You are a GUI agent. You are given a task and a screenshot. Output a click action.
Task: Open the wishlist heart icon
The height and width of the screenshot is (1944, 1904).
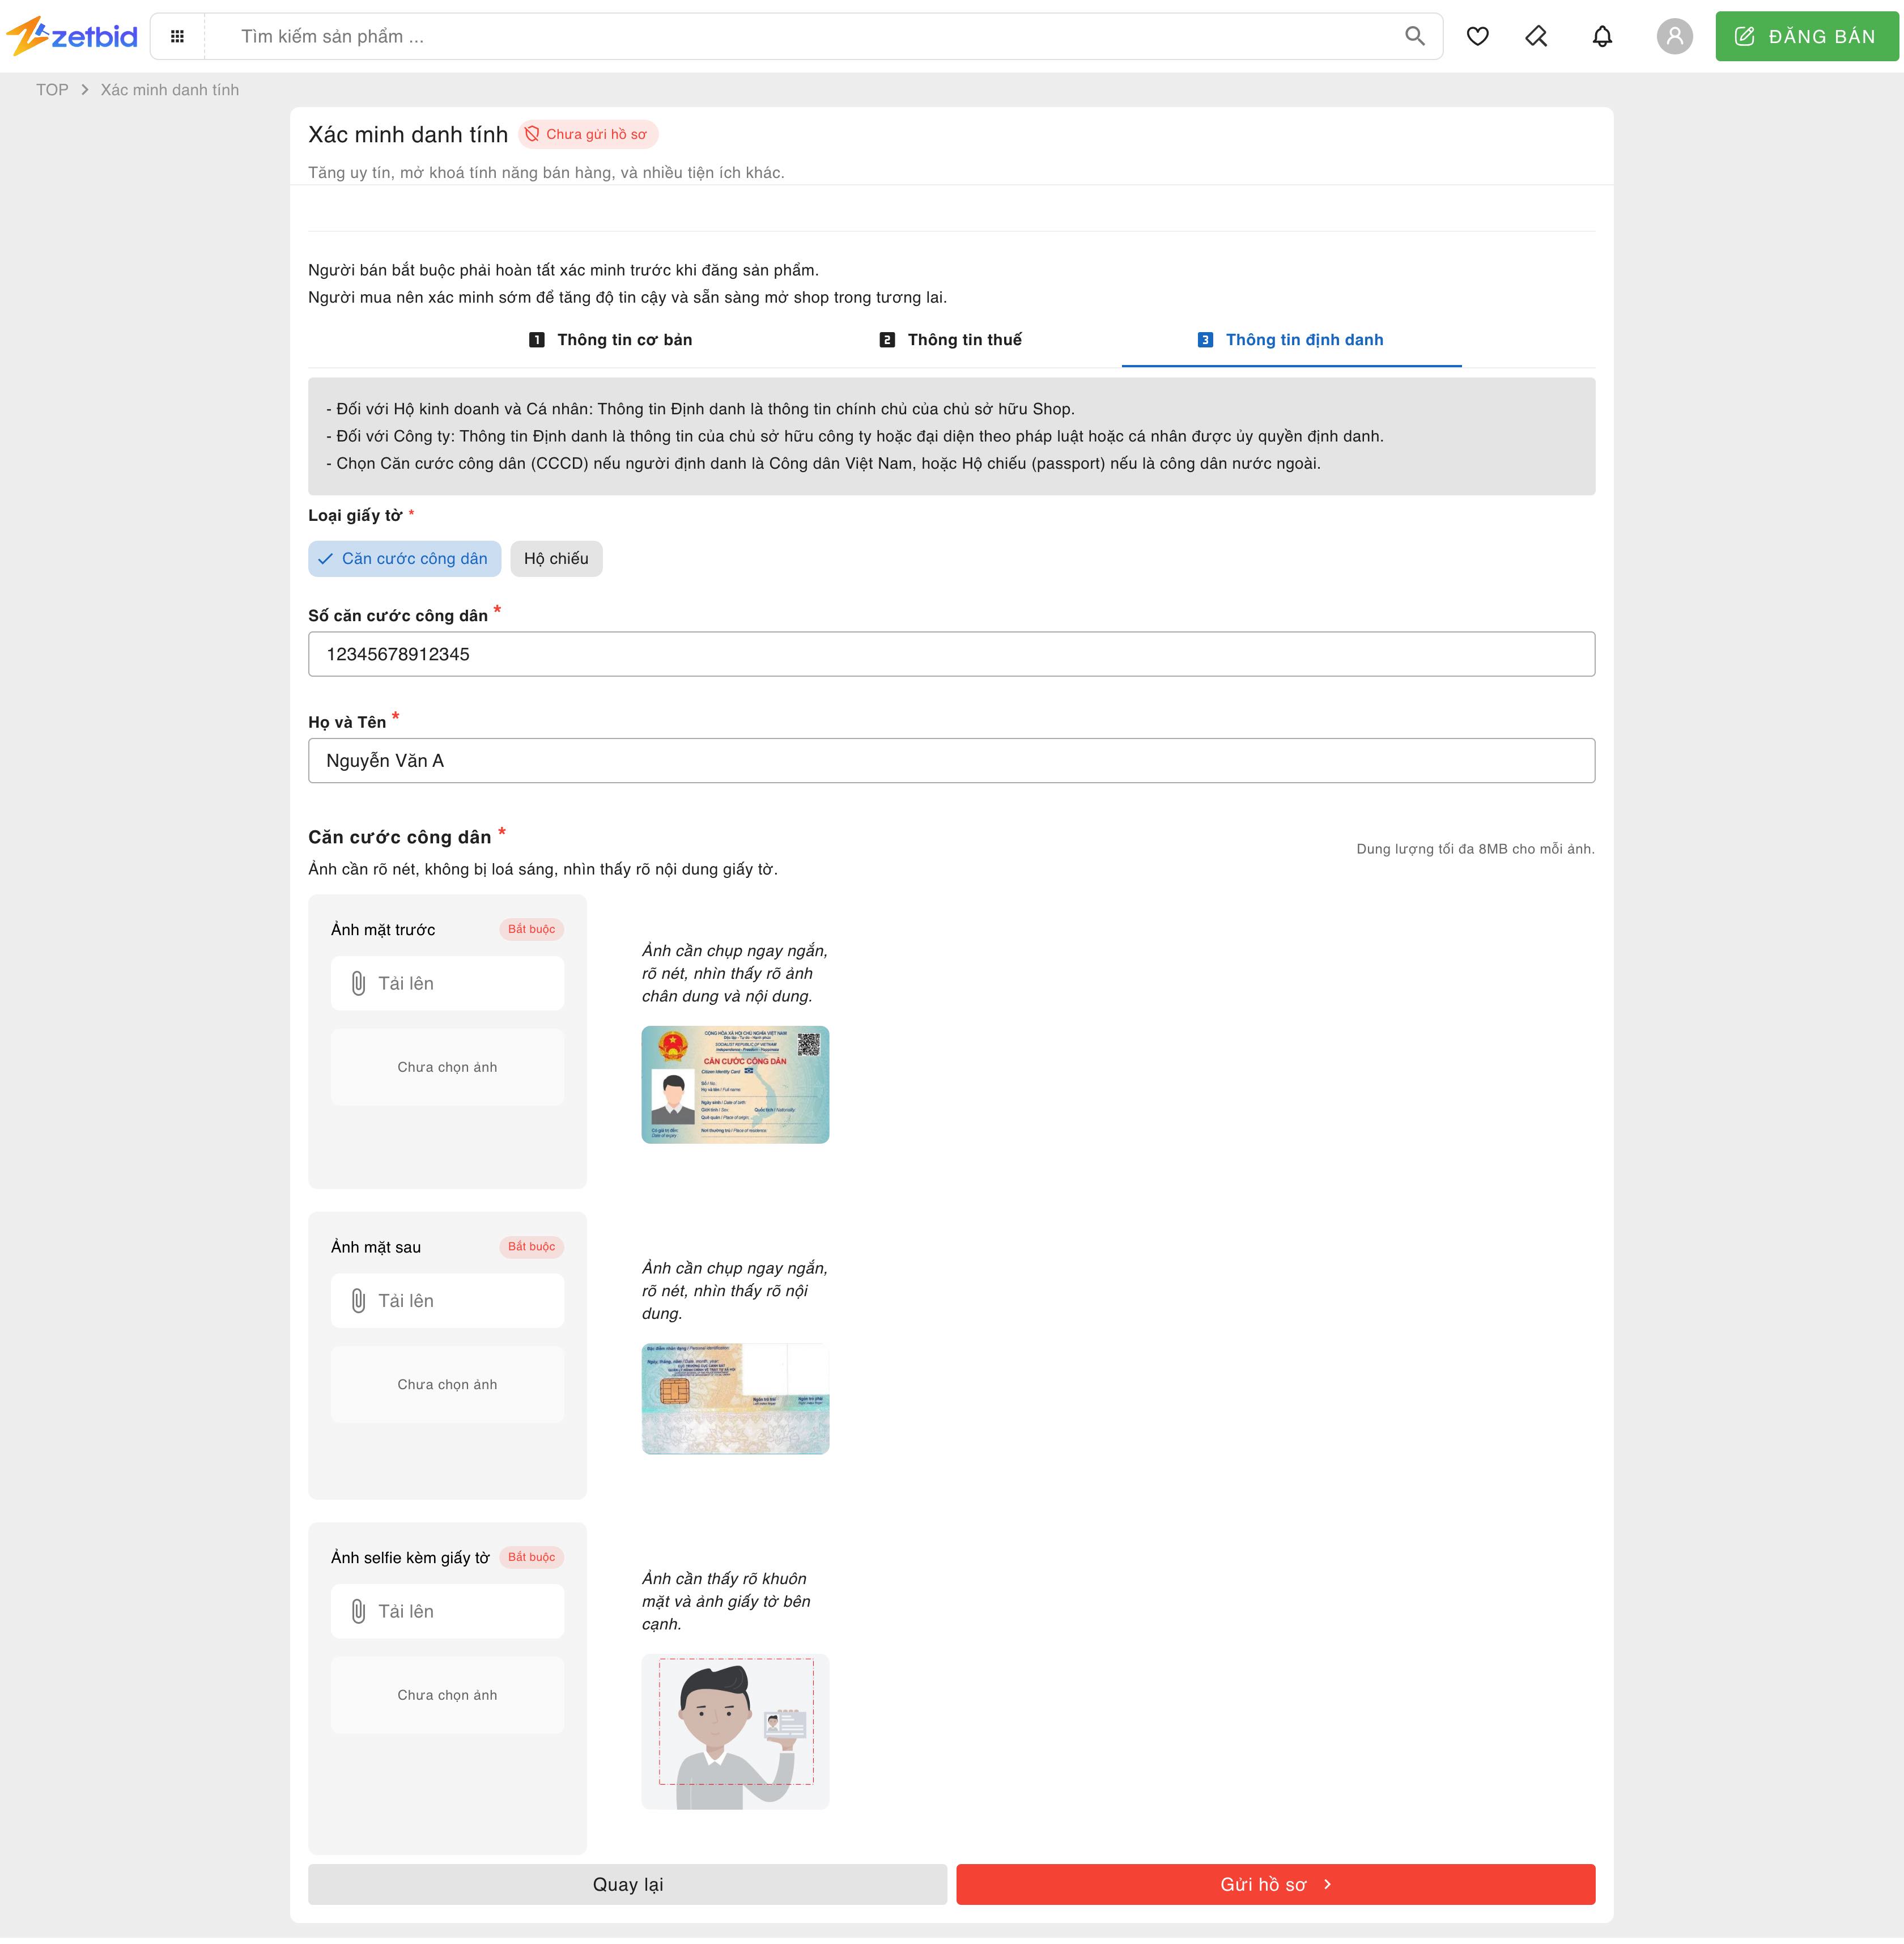click(x=1477, y=37)
